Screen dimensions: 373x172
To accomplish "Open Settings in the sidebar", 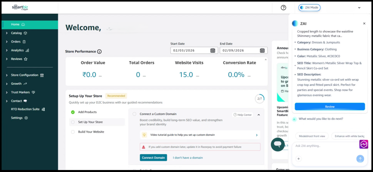I will (17, 118).
